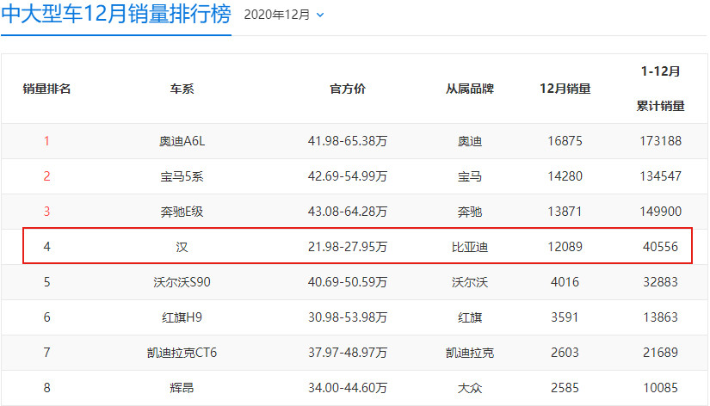This screenshot has height=406, width=710.
Task: Click the 12月销量 column header
Action: pyautogui.click(x=565, y=89)
